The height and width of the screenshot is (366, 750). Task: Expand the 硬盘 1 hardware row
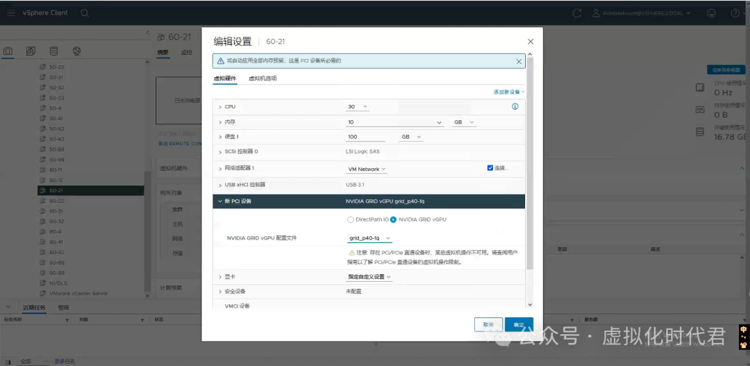(x=220, y=137)
